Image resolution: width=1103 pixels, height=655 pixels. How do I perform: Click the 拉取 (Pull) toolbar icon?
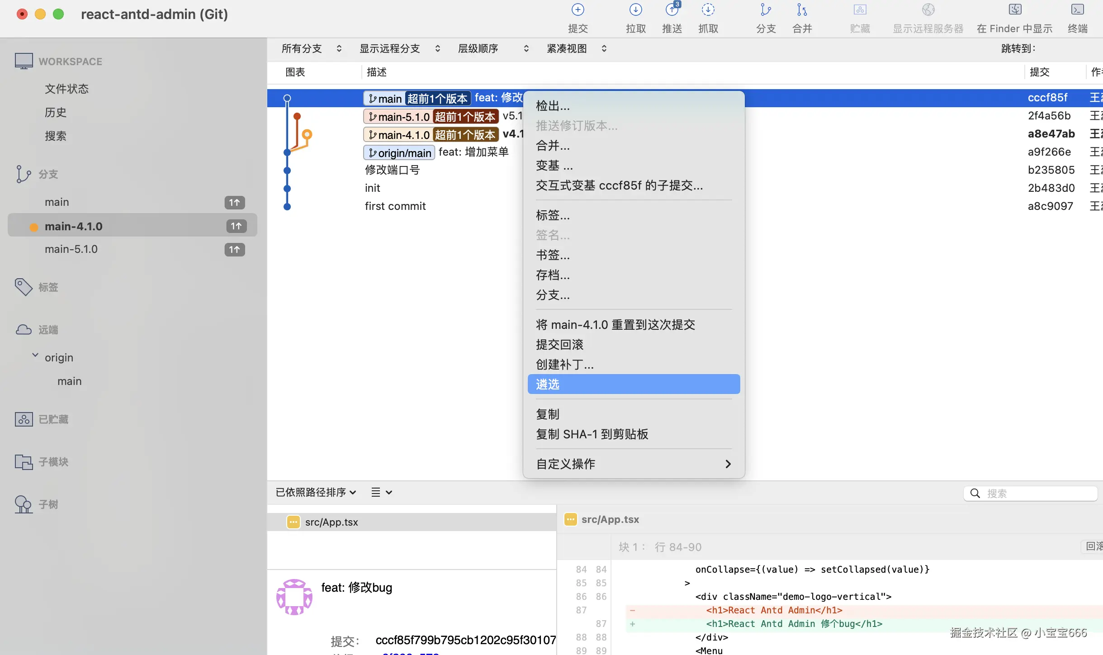click(635, 10)
